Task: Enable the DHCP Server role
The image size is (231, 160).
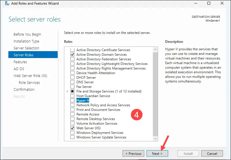Action: click(72, 78)
